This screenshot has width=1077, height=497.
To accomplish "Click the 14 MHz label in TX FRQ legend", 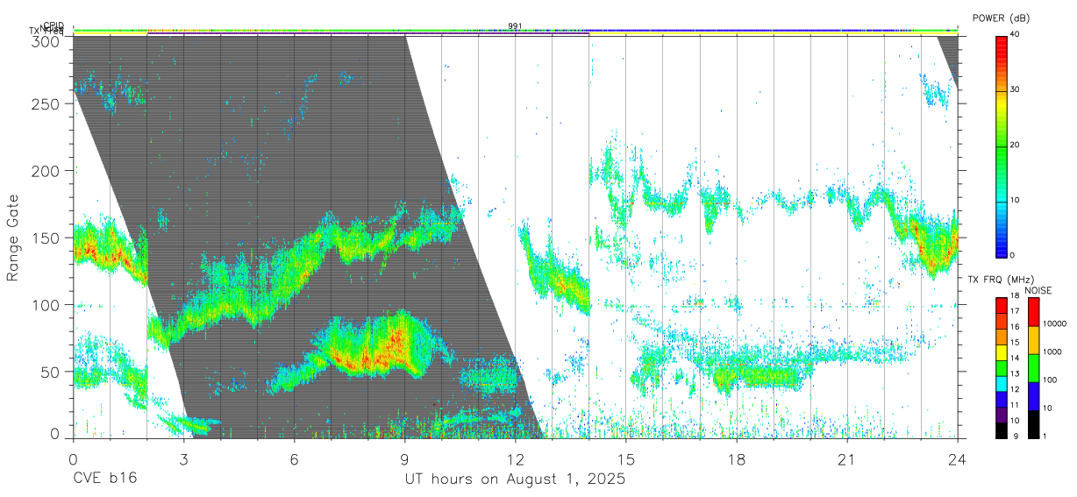I will point(1016,359).
